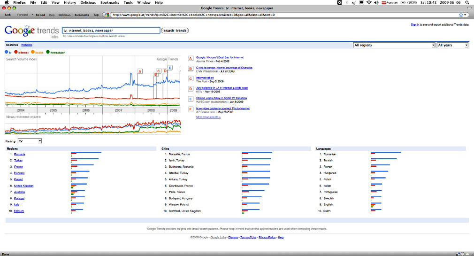The width and height of the screenshot is (474, 256).
Task: Click the Google Trends logo
Action: (x=31, y=31)
